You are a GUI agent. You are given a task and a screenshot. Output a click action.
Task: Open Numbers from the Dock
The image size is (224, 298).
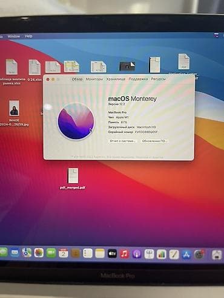162,254
